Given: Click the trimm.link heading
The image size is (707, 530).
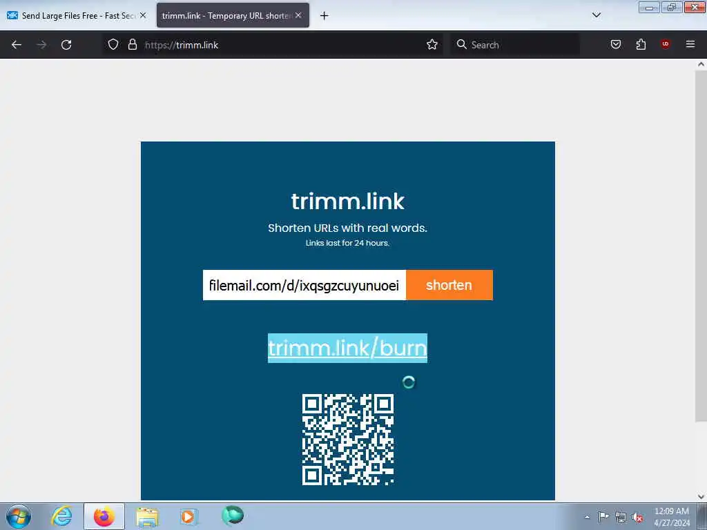Looking at the screenshot, I should click(348, 201).
